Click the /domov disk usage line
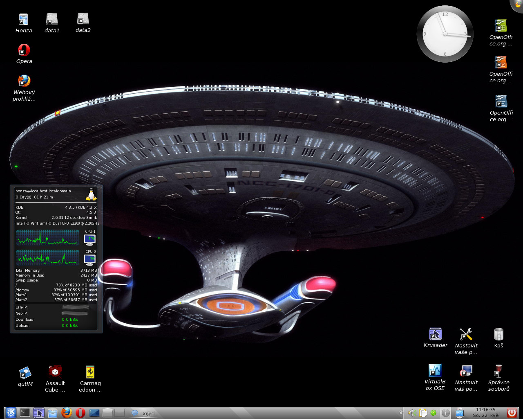 click(56, 290)
